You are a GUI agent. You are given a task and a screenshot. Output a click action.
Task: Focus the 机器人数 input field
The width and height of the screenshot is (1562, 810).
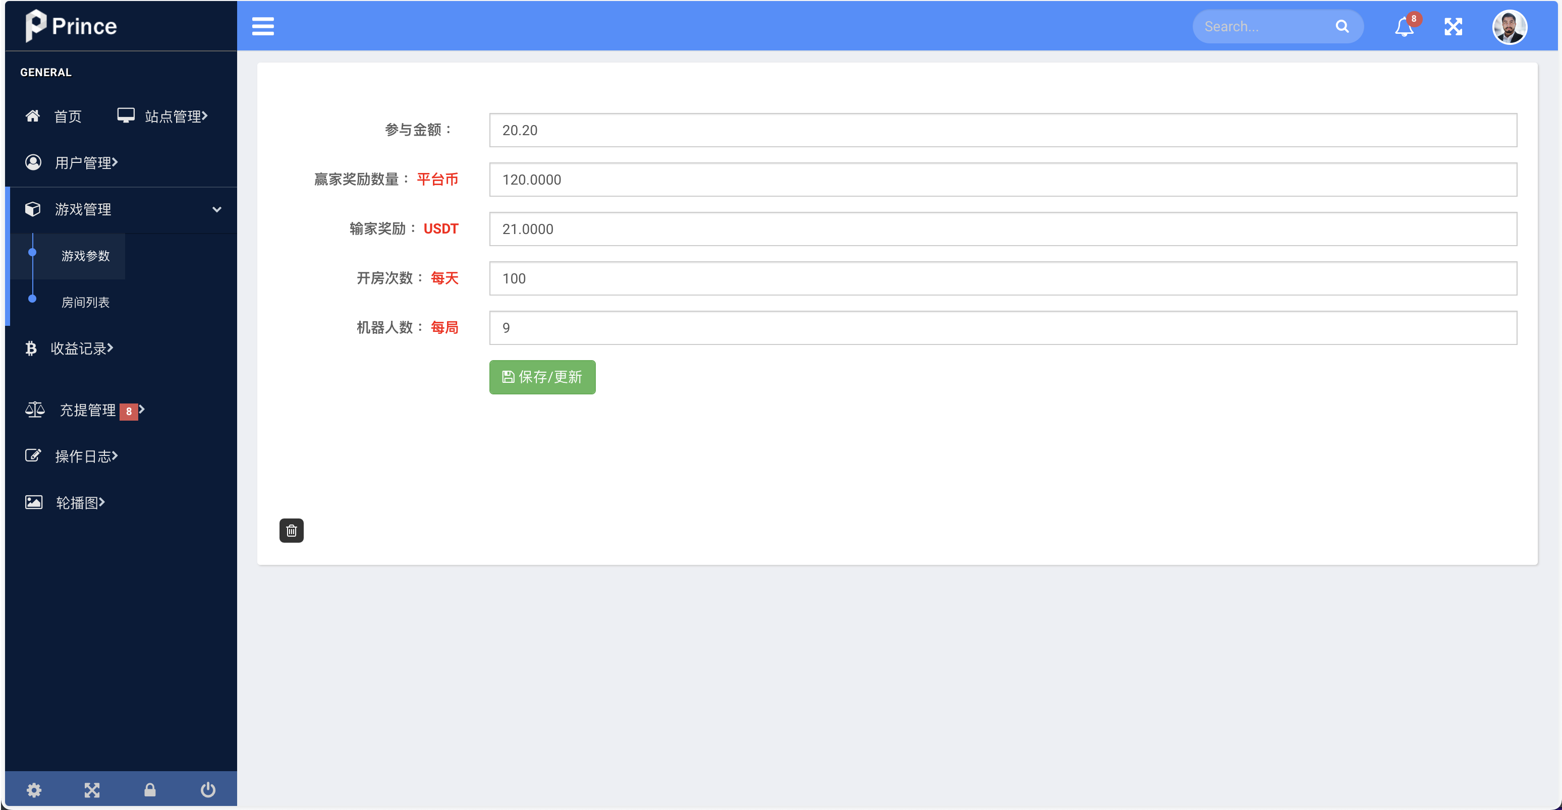point(1002,327)
